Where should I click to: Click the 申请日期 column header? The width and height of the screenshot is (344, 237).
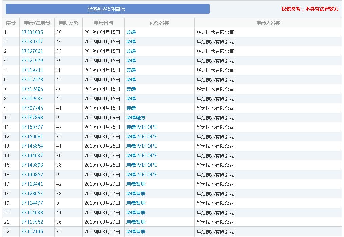pyautogui.click(x=103, y=23)
